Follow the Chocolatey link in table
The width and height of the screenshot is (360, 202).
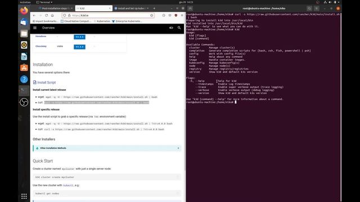[x=41, y=46]
